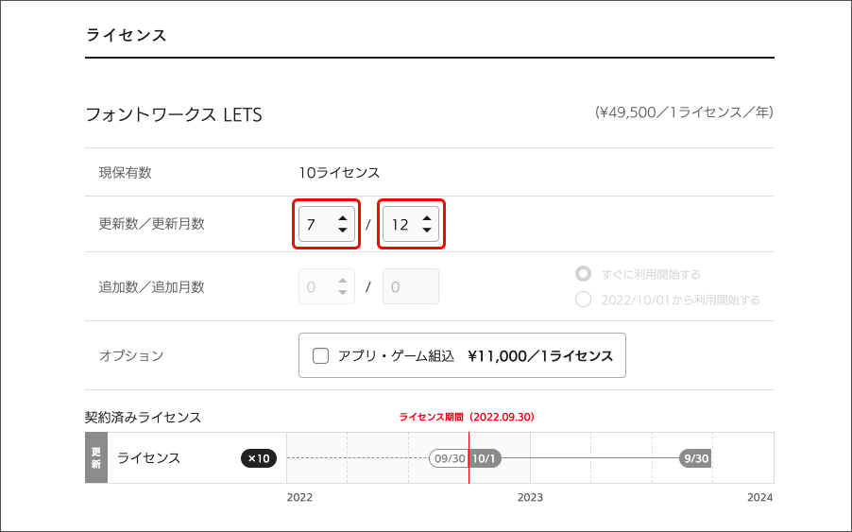The width and height of the screenshot is (852, 532).
Task: Choose the 2022/10/01から利用開始する radio button
Action: coord(584,300)
